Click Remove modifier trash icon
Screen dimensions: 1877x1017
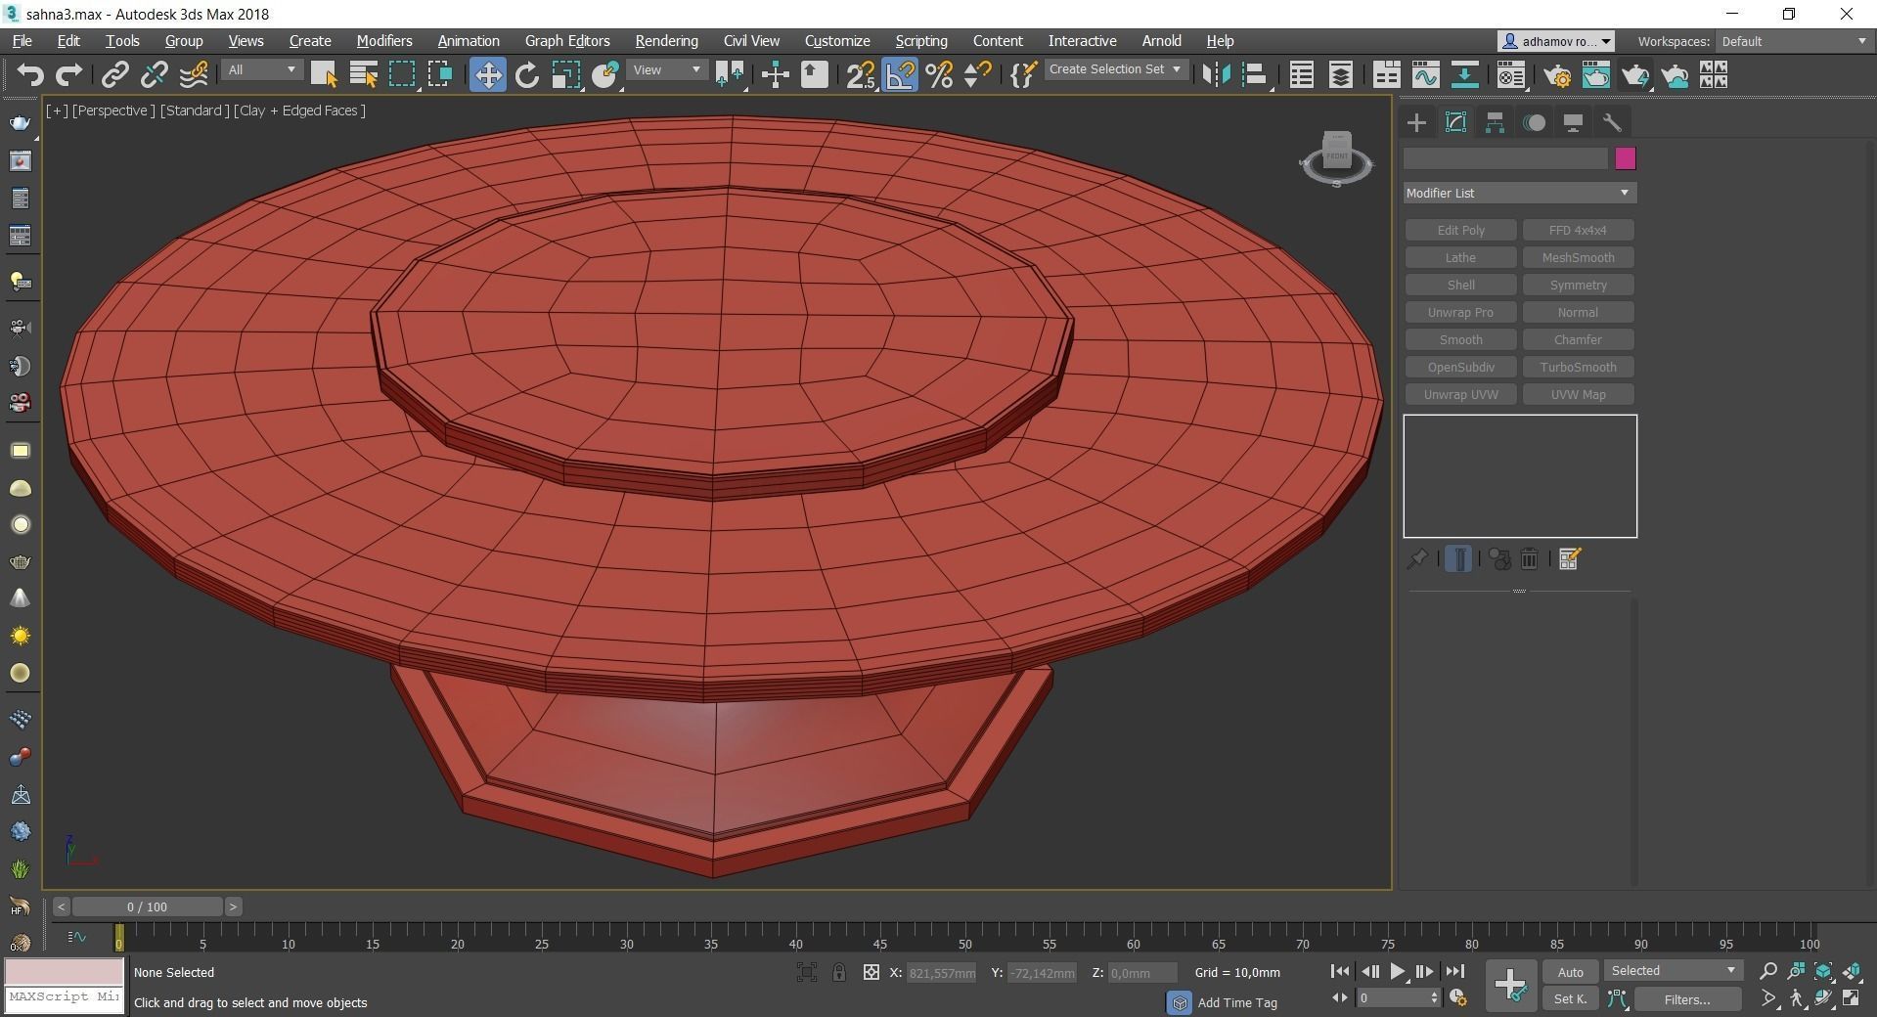coord(1530,559)
